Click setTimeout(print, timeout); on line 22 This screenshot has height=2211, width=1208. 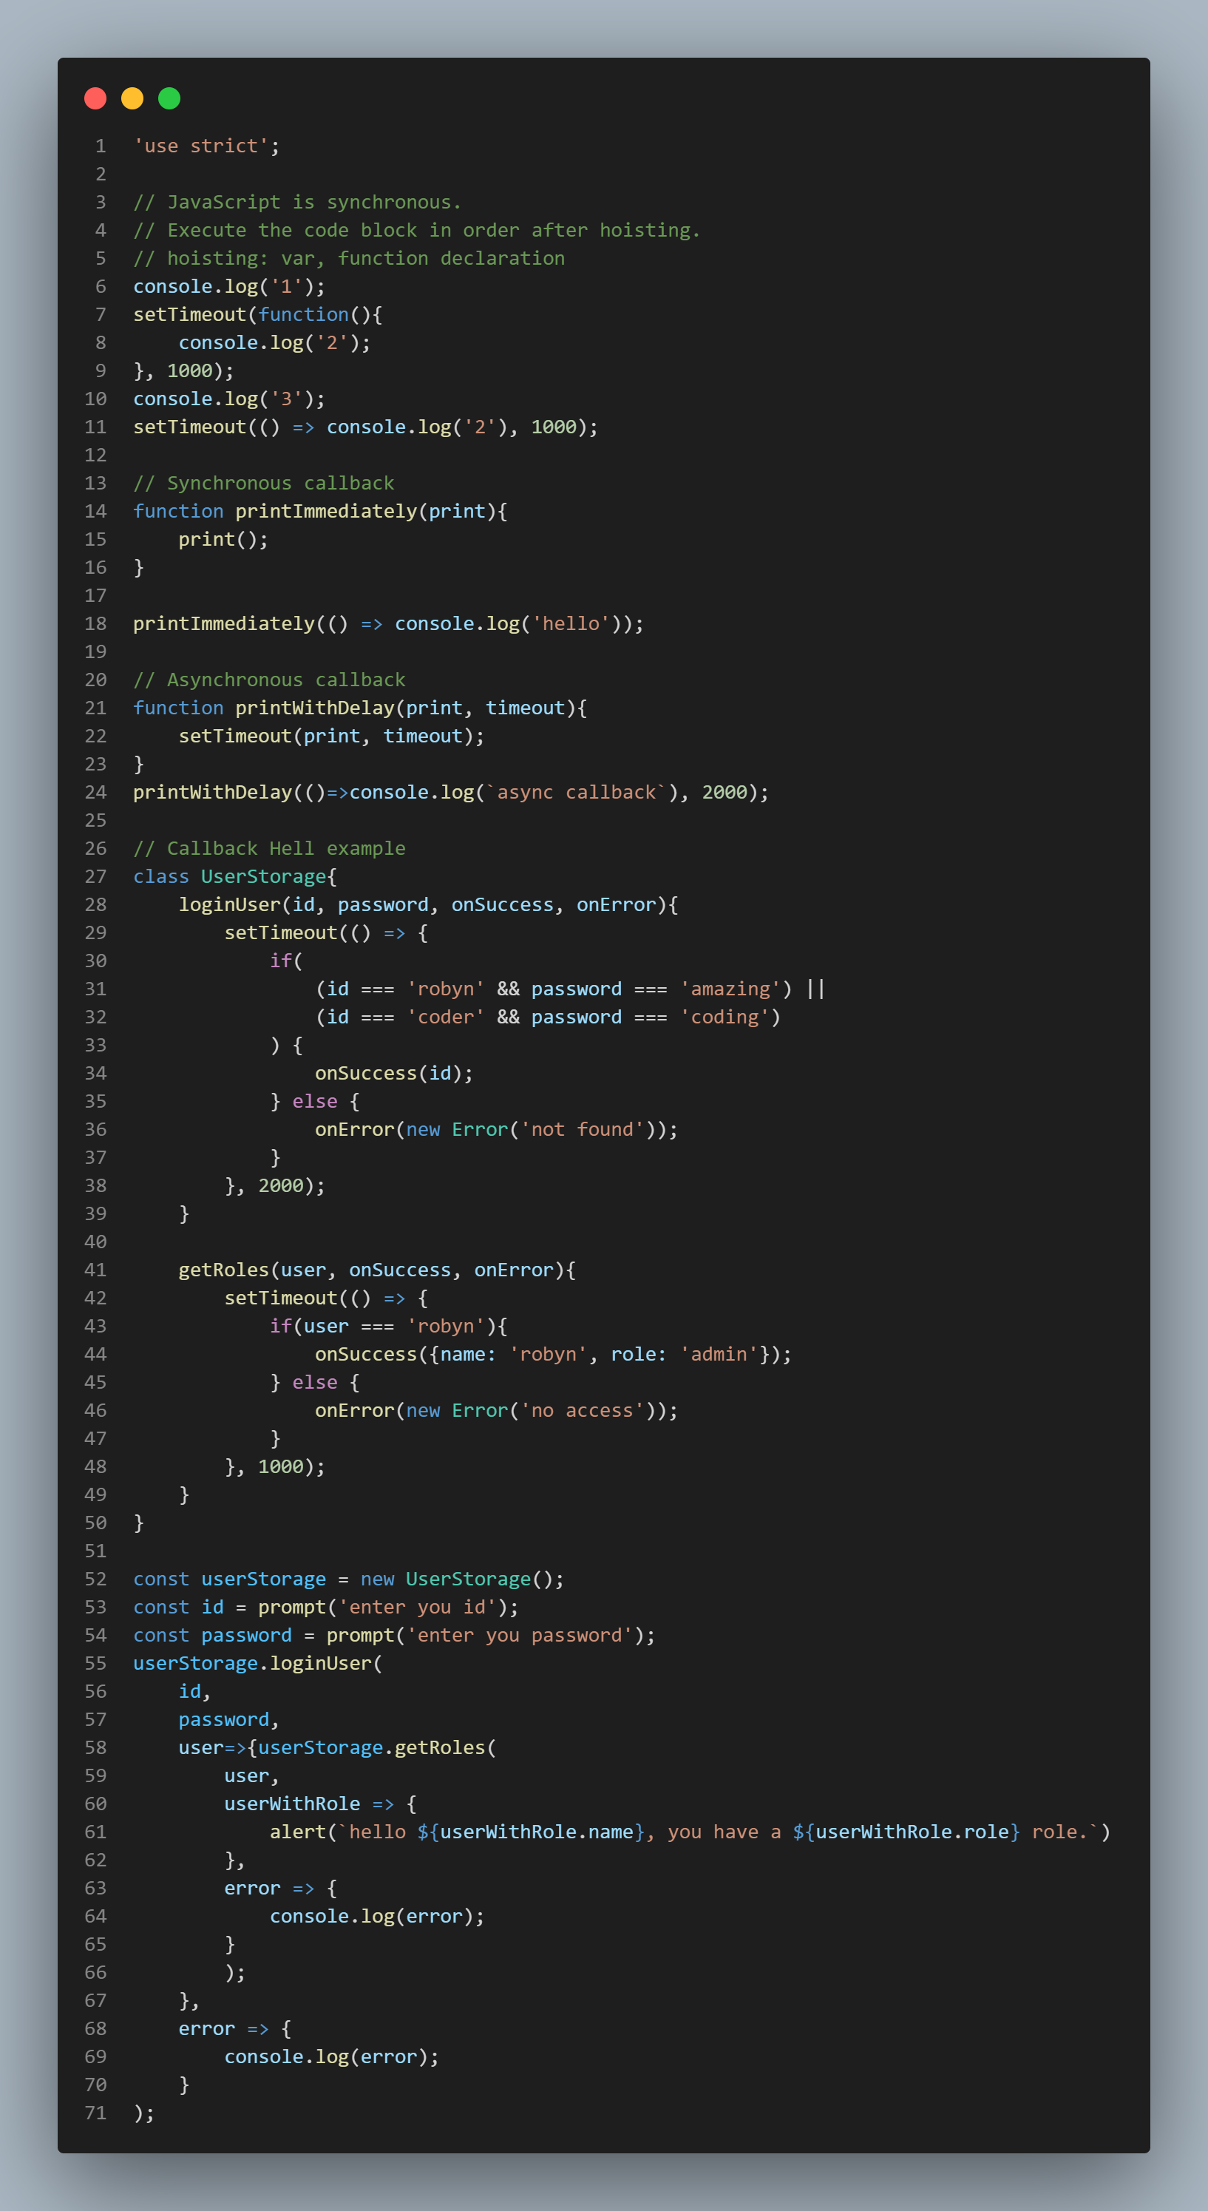[331, 737]
